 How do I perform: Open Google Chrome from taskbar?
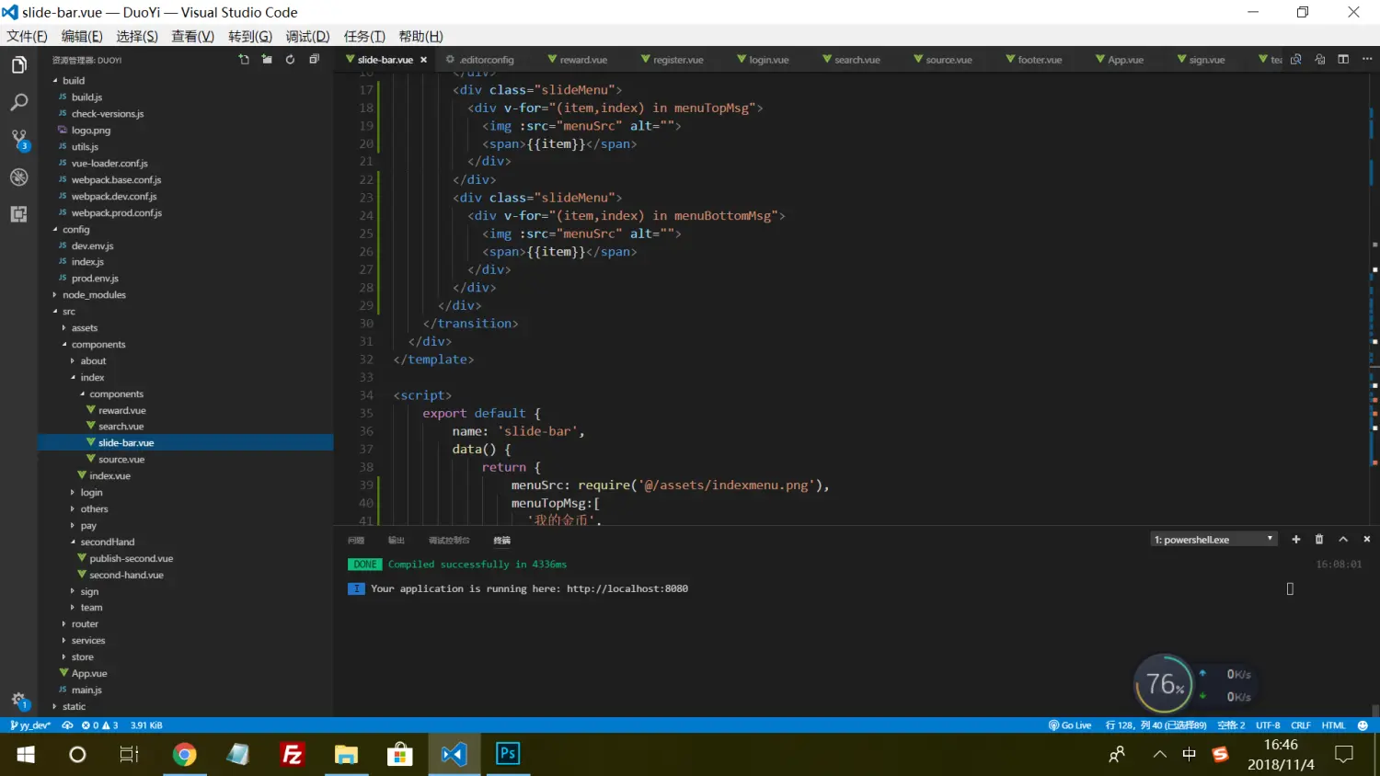pos(185,755)
